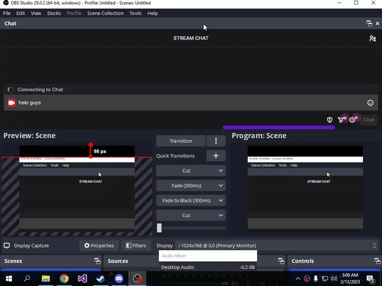Screen dimensions: 382x286
Task: Open source Properties button
Action: tap(99, 245)
